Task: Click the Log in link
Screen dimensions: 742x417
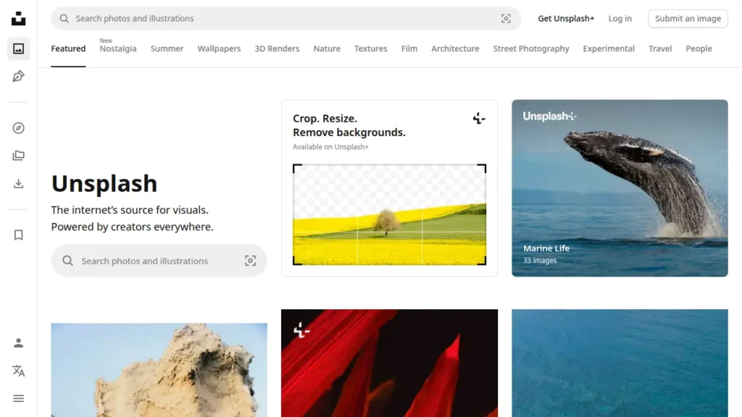Action: click(620, 18)
